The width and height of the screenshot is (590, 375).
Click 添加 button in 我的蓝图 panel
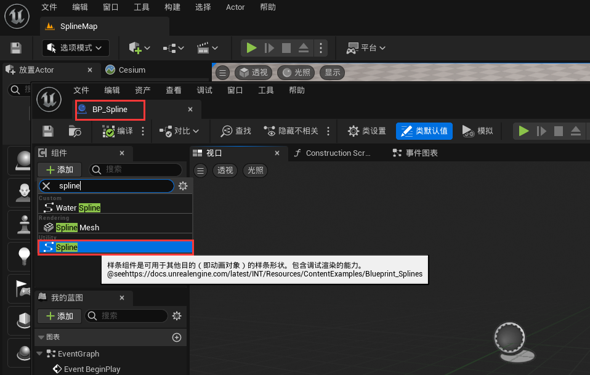point(59,316)
